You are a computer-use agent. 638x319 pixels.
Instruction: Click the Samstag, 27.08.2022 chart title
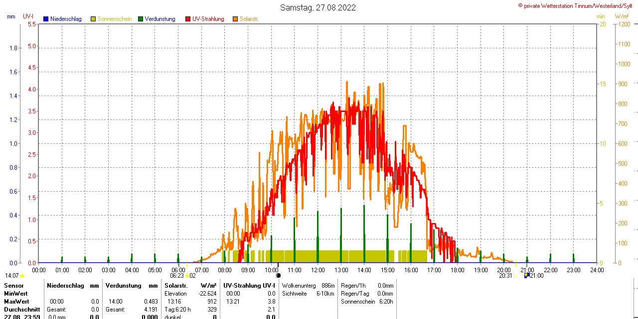(x=318, y=7)
